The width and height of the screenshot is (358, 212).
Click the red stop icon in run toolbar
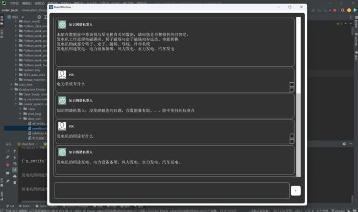click(8, 165)
